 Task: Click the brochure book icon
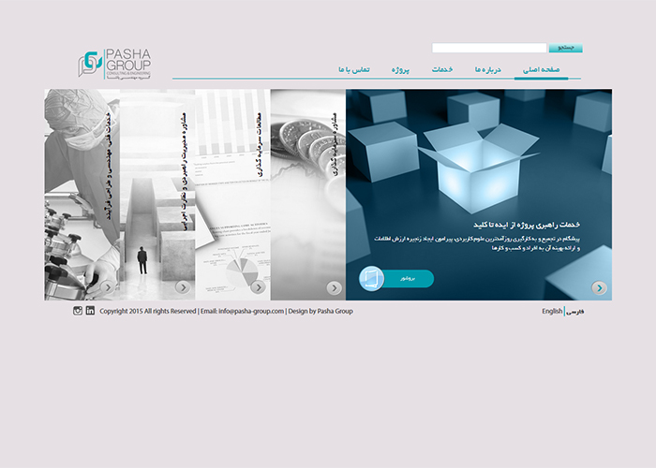[371, 278]
